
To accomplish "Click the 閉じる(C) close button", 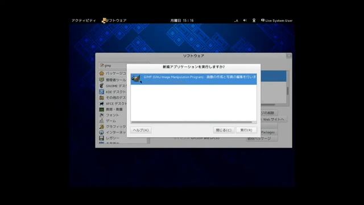I will (224, 130).
